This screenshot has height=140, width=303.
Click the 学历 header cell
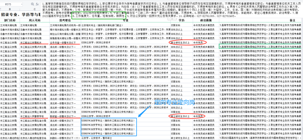point(182,20)
